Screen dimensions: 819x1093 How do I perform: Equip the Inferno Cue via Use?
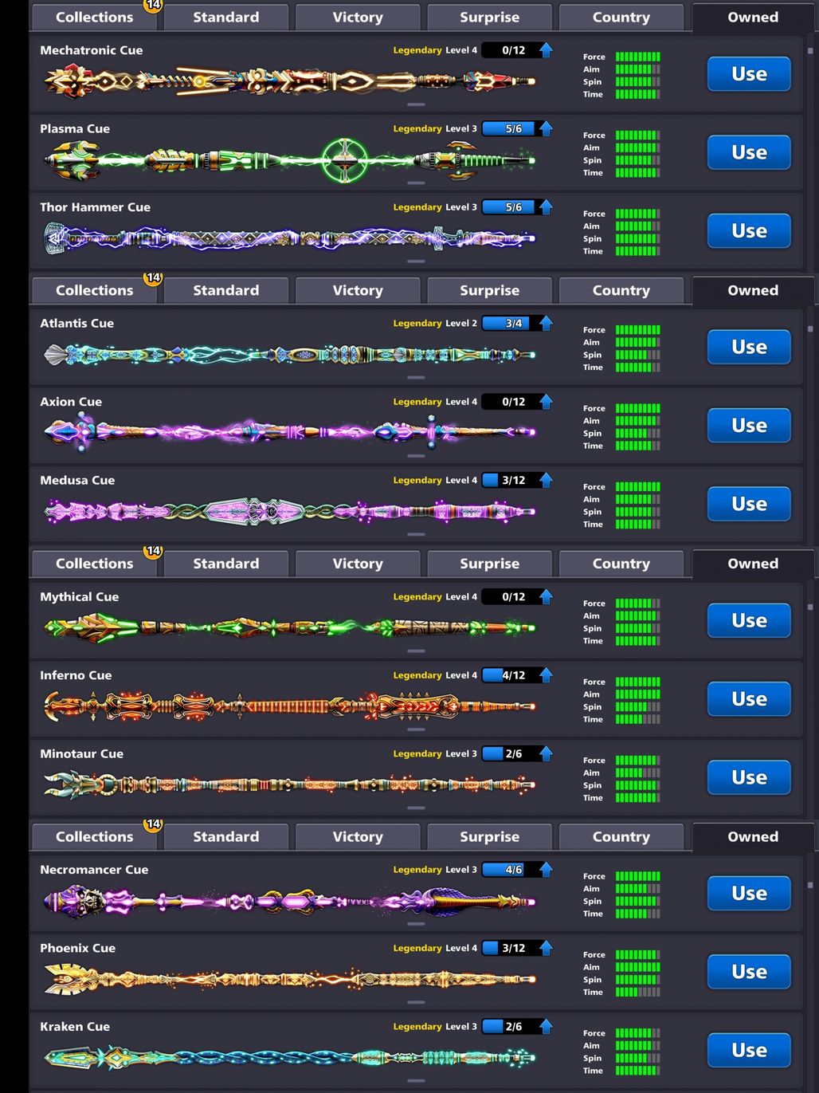point(749,699)
